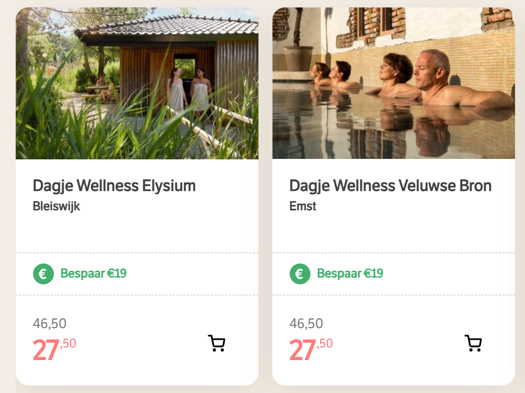Click the red 27,50 price on Elysium card
This screenshot has height=393, width=525.
pos(54,350)
